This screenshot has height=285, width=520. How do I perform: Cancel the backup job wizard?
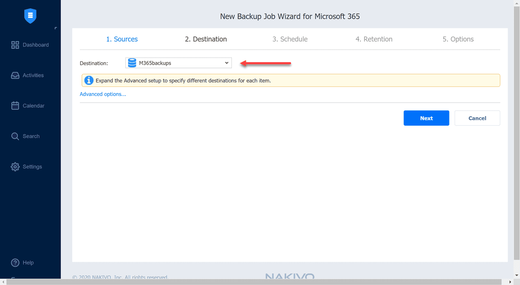(477, 118)
